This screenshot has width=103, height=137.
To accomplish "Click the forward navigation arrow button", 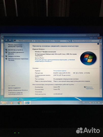I will click(x=10, y=41).
